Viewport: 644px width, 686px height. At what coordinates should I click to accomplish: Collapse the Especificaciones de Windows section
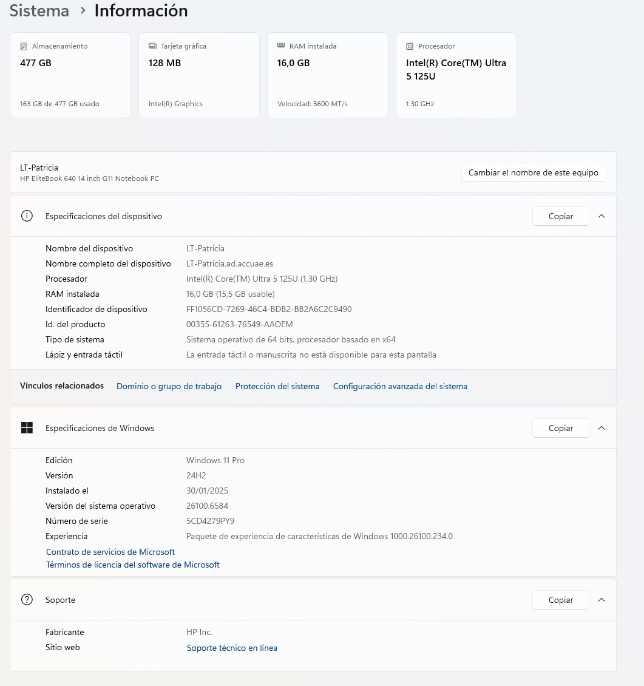(602, 428)
